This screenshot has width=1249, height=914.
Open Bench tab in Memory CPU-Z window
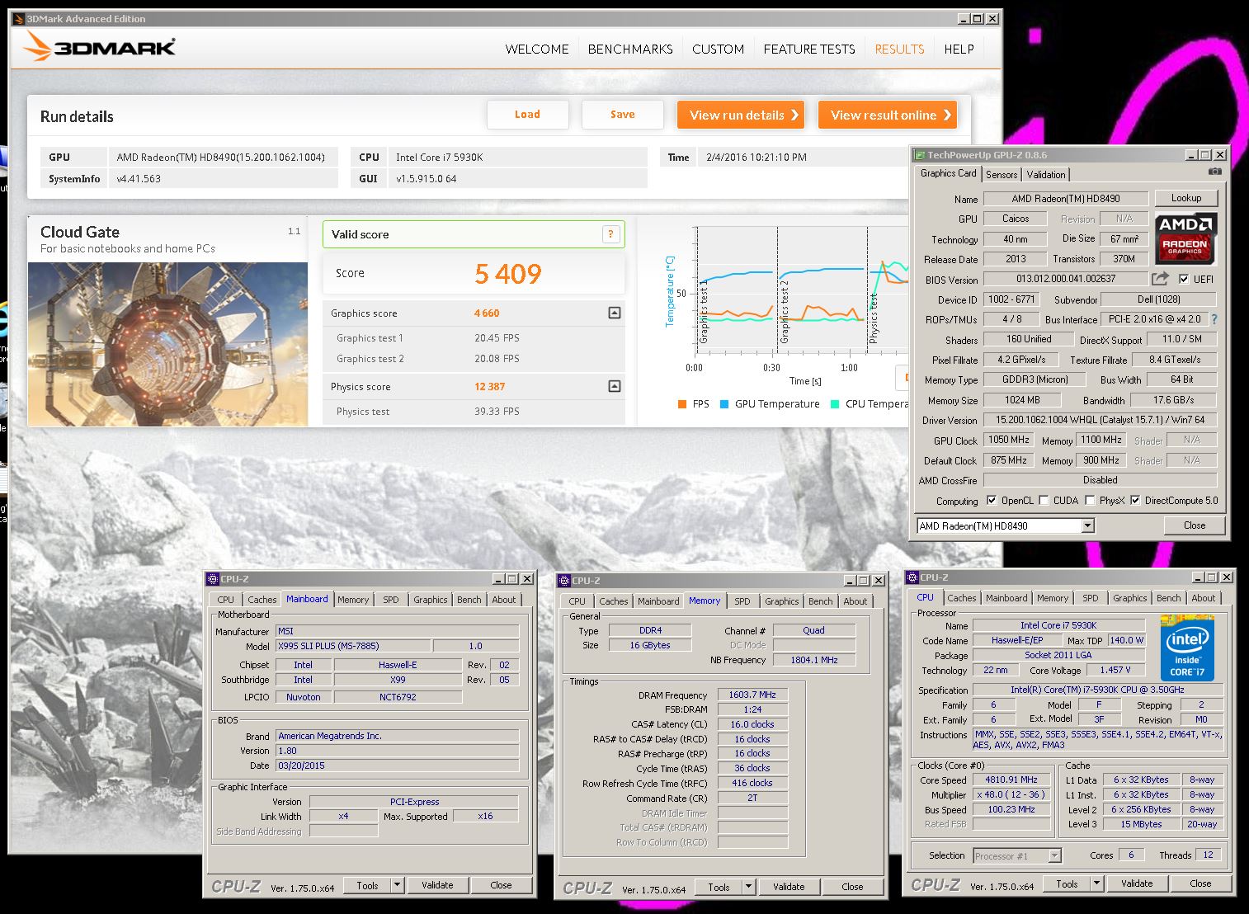click(x=820, y=601)
